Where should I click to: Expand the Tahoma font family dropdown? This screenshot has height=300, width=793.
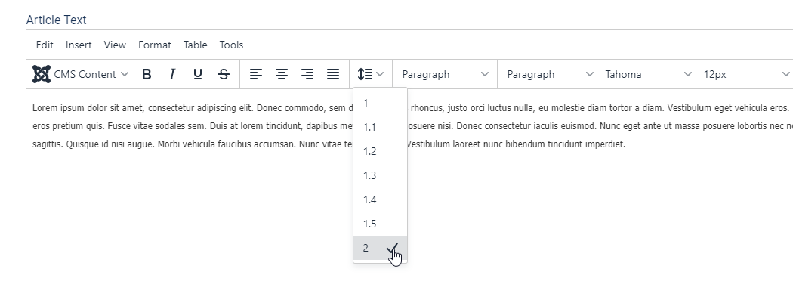pos(647,74)
